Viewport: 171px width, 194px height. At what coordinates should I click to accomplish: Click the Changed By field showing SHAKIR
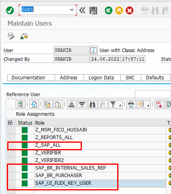pyautogui.click(x=71, y=59)
